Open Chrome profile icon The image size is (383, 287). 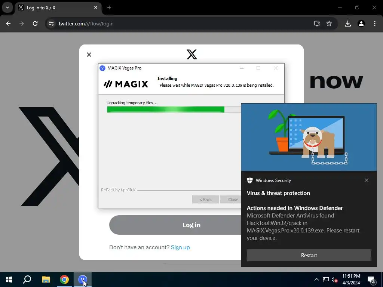361,24
